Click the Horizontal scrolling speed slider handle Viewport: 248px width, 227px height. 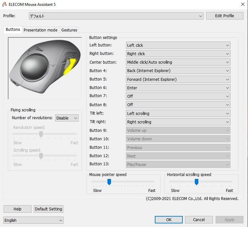tap(196, 182)
